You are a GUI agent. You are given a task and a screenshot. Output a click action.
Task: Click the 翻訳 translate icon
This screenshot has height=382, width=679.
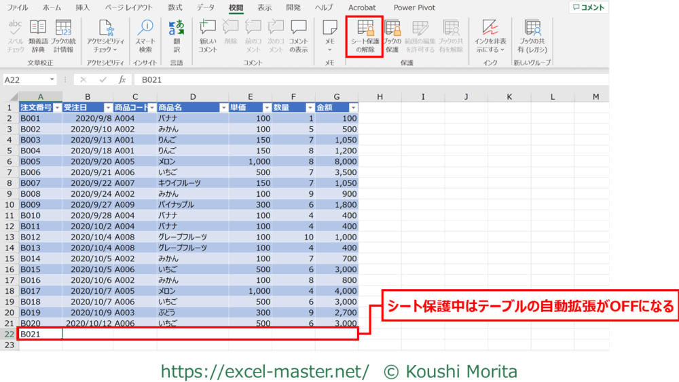coord(177,36)
